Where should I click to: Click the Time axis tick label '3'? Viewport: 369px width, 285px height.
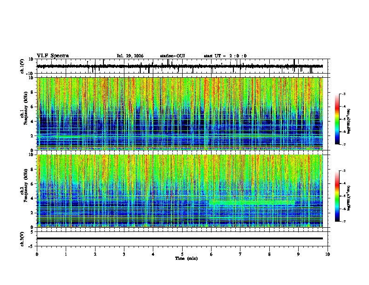124,254
